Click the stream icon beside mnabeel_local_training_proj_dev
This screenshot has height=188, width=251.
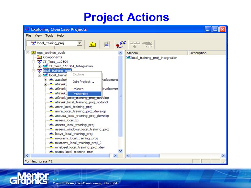click(x=51, y=147)
